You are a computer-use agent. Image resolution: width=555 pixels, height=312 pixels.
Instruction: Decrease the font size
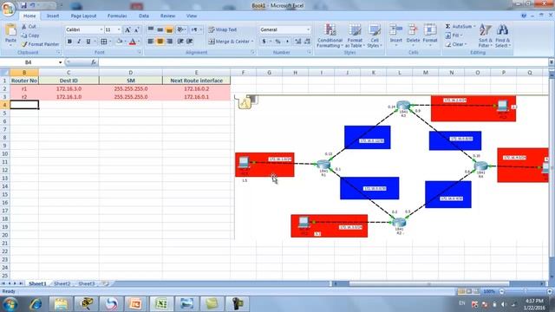(x=137, y=29)
